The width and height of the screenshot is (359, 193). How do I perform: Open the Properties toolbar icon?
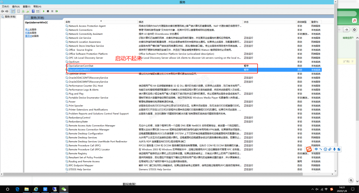click(19, 11)
